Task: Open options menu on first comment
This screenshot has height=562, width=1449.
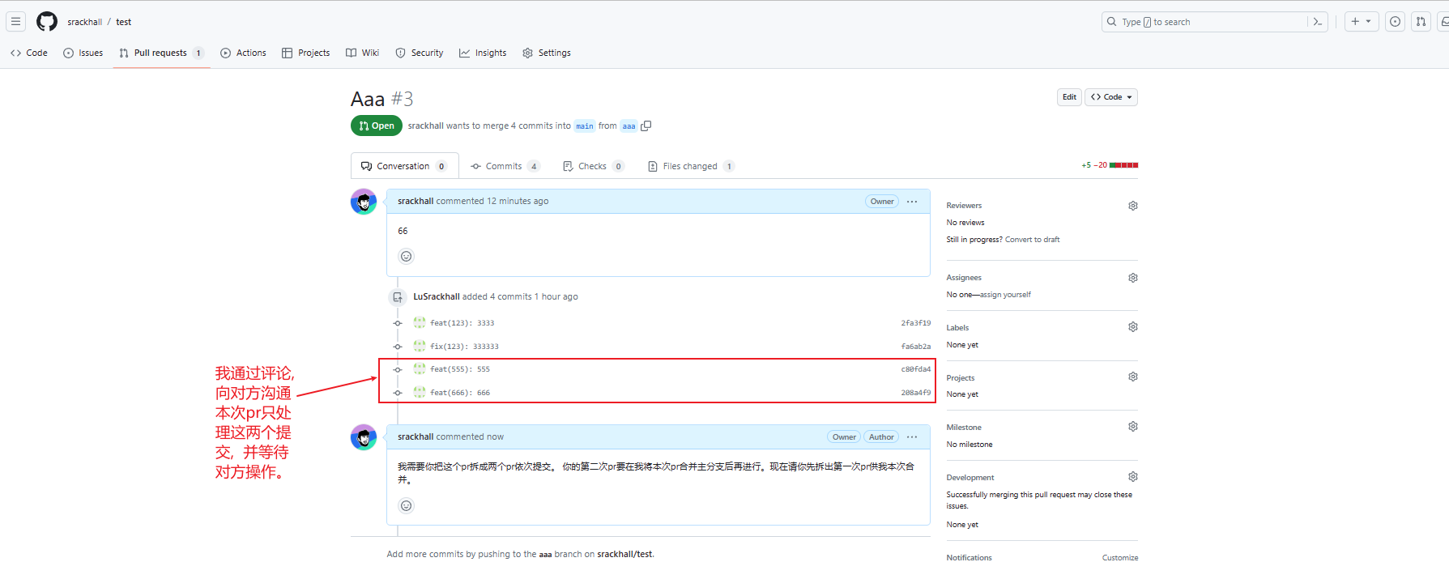Action: click(912, 202)
